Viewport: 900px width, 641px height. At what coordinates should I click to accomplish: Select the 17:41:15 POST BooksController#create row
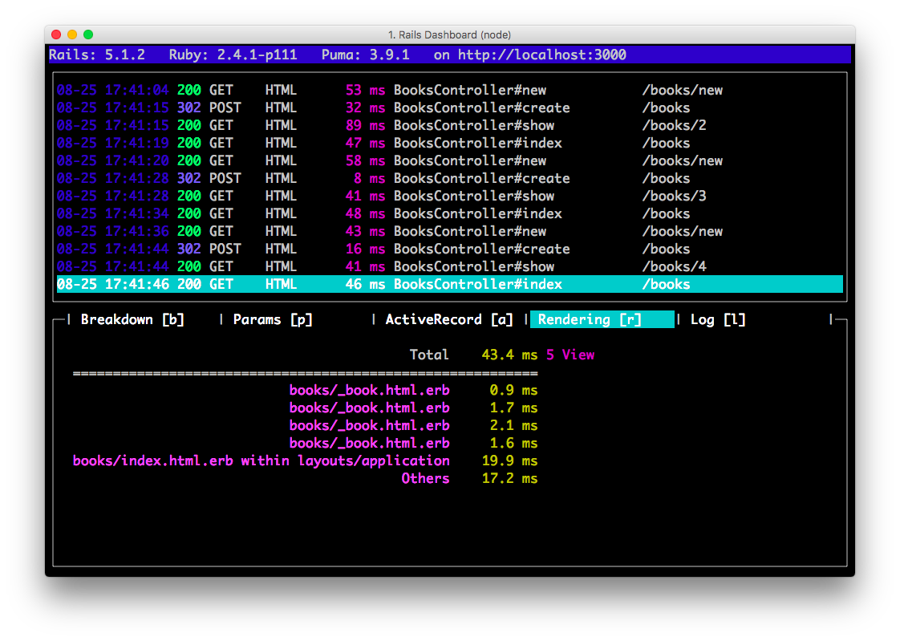click(x=449, y=108)
